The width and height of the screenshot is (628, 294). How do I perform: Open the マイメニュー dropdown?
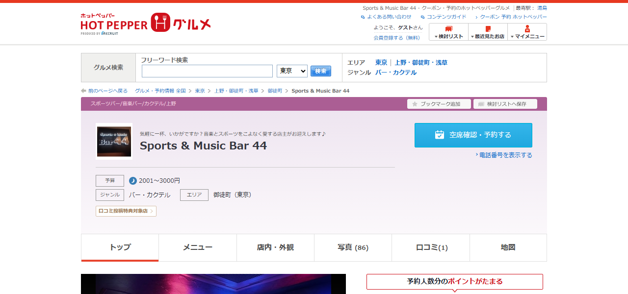527,32
